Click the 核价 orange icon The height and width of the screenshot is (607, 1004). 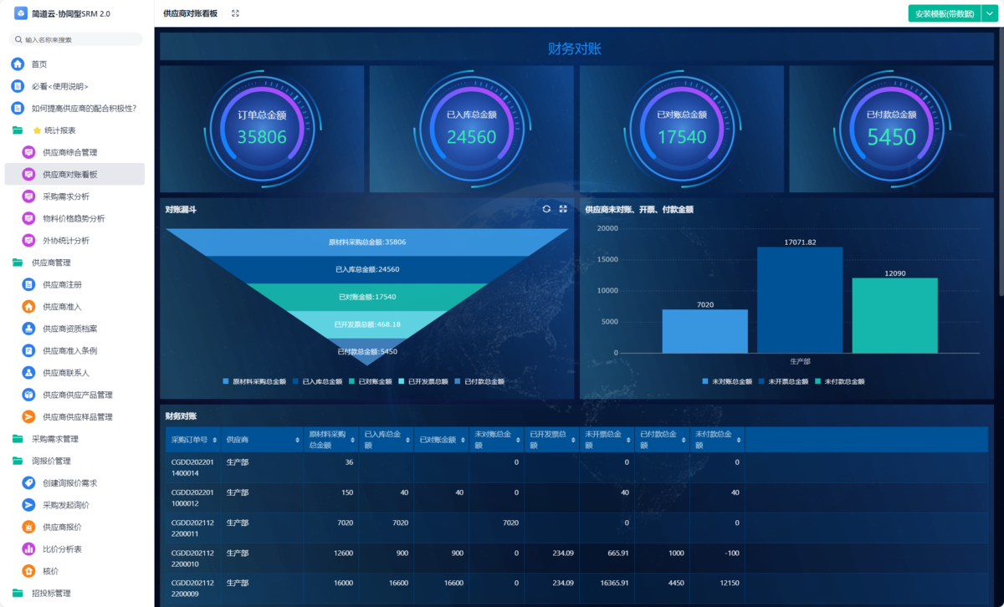click(28, 571)
